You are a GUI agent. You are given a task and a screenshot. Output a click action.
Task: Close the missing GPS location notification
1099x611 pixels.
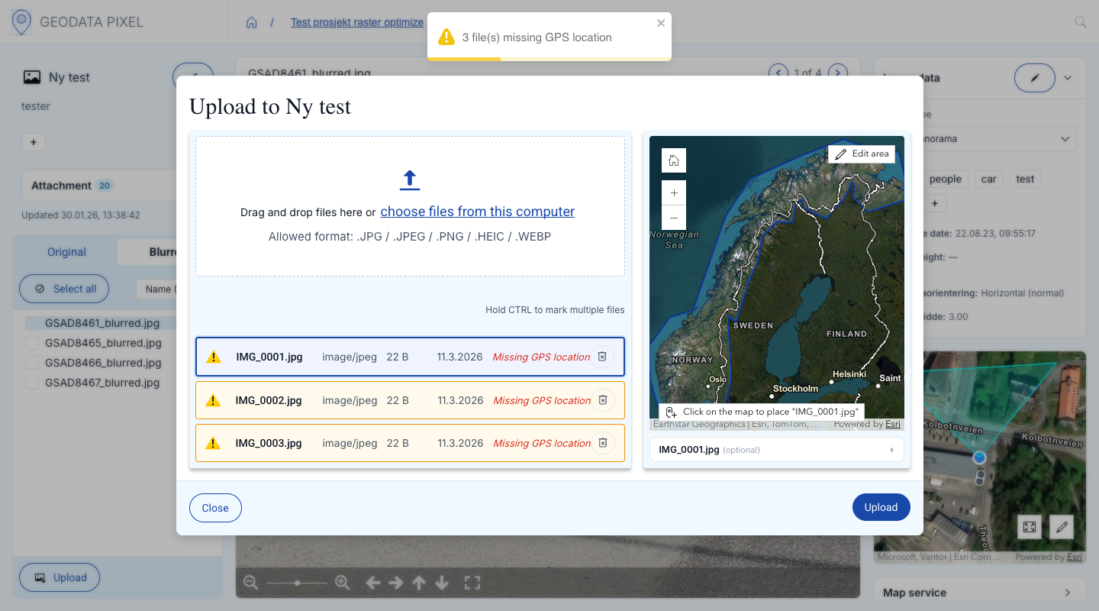click(x=661, y=23)
